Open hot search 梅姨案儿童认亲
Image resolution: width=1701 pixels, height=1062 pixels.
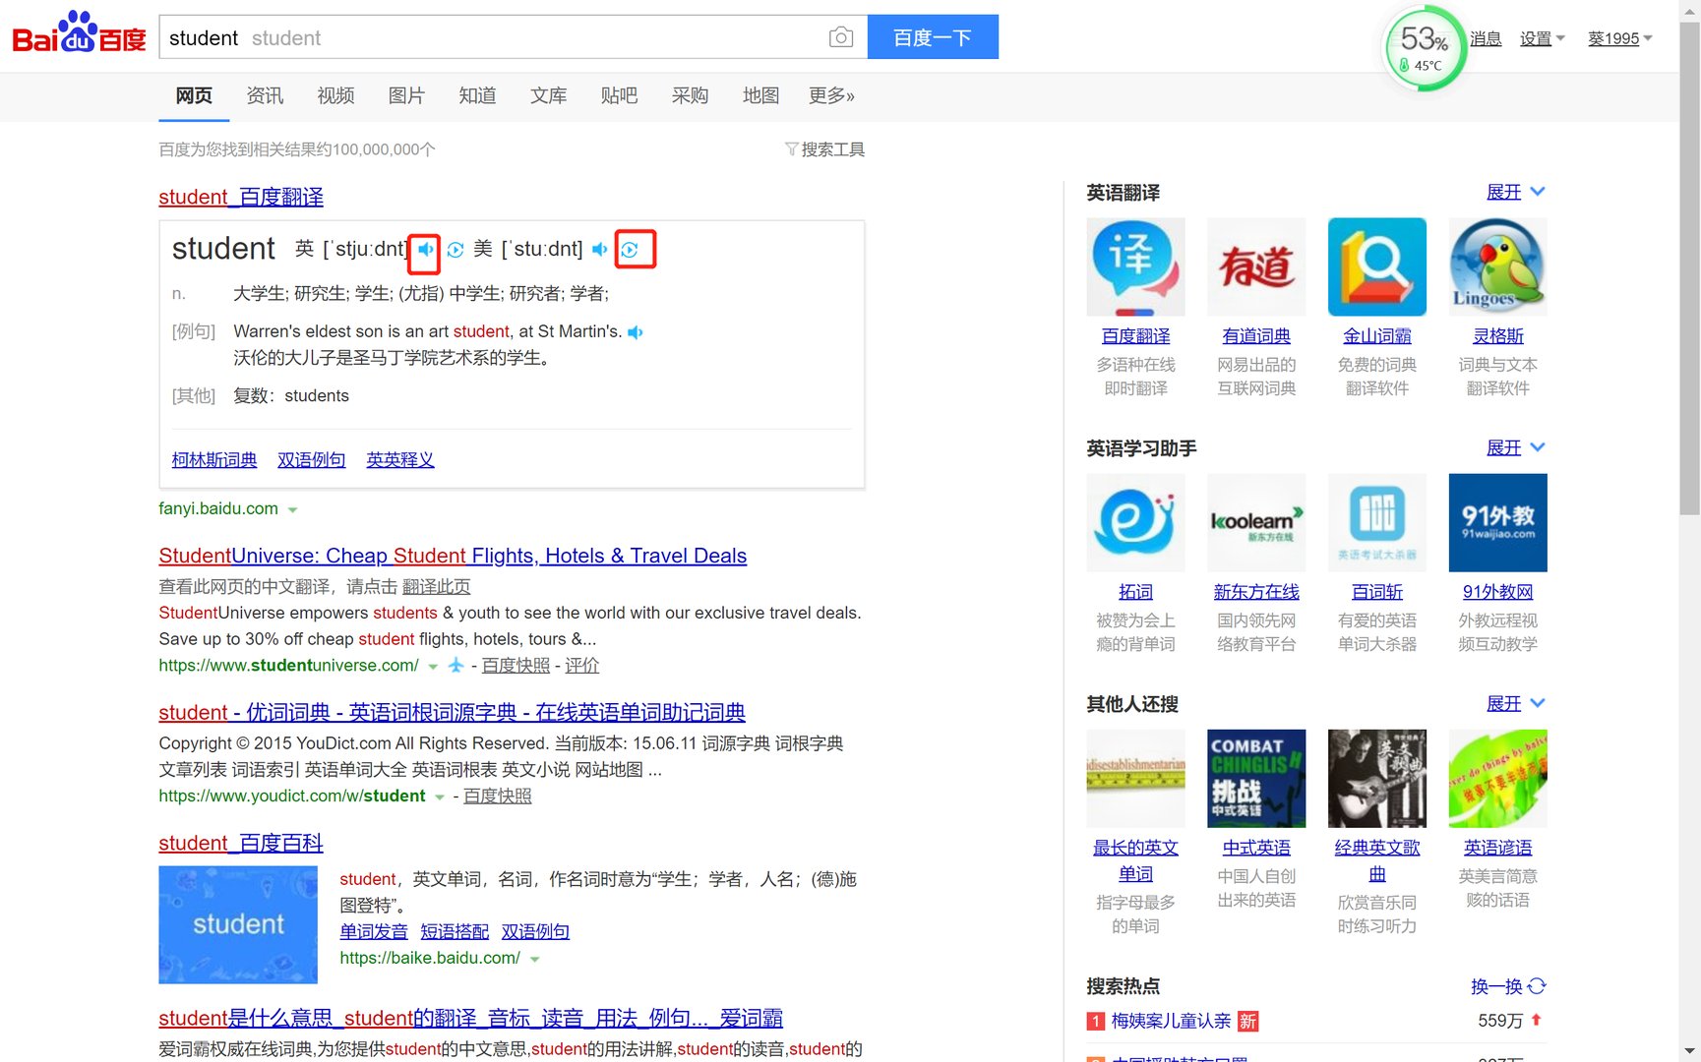click(x=1171, y=1021)
